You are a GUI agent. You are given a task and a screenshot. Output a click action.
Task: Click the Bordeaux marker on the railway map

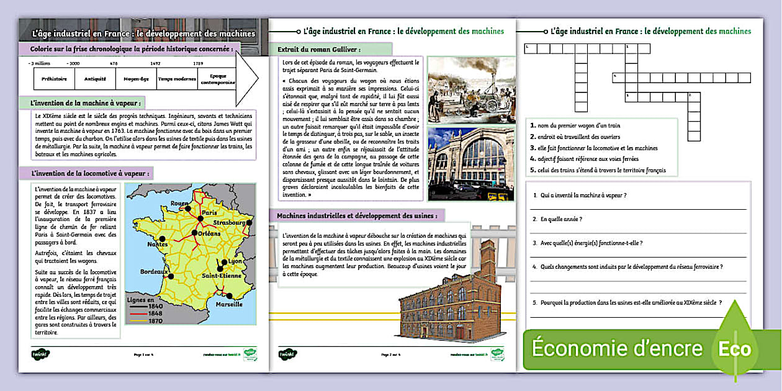point(169,277)
